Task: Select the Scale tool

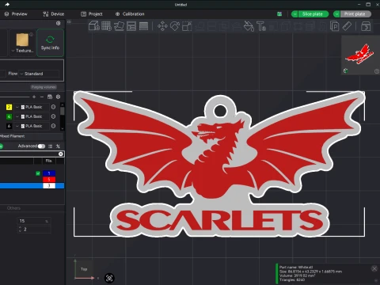Action: [187, 26]
